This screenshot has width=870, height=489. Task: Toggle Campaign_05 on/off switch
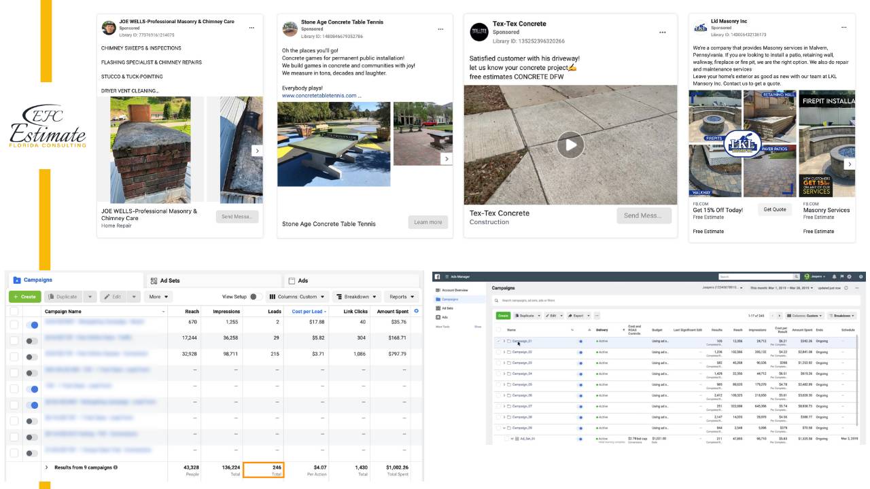(580, 384)
